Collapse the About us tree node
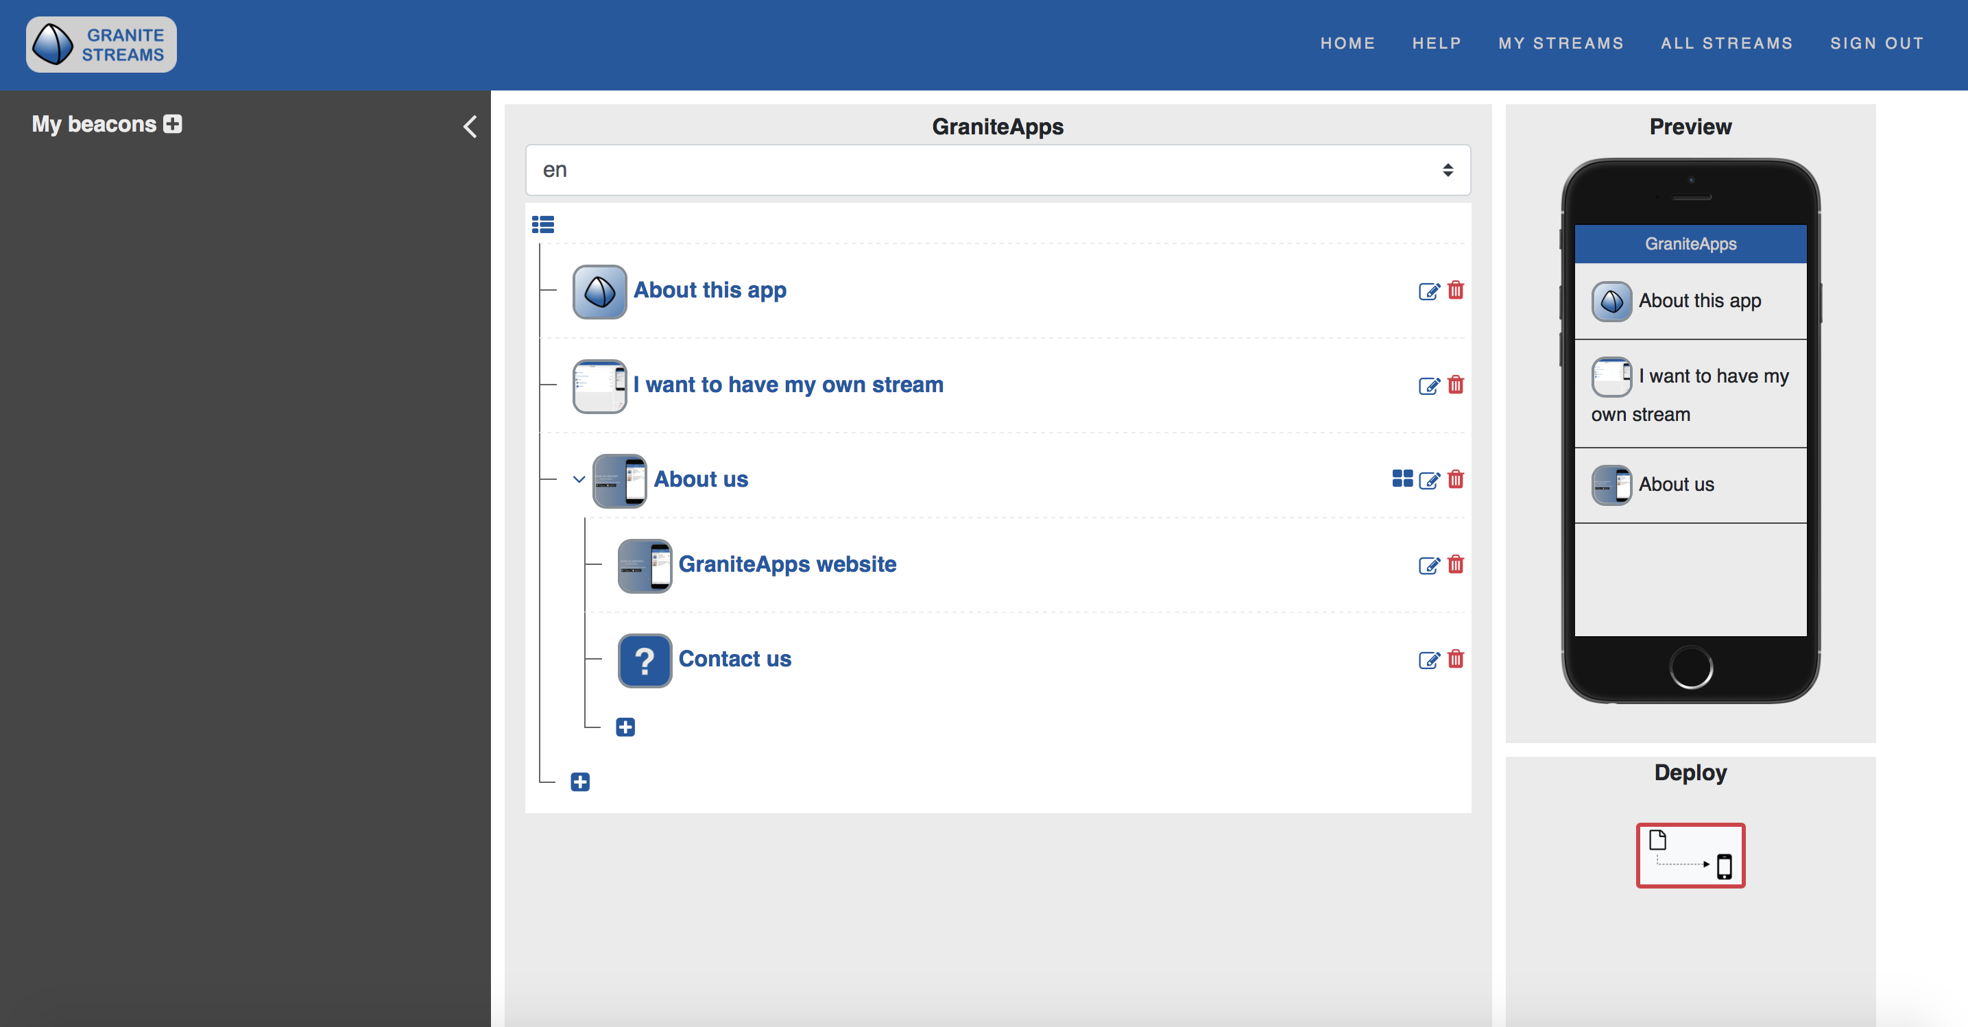The width and height of the screenshot is (1968, 1027). point(579,479)
